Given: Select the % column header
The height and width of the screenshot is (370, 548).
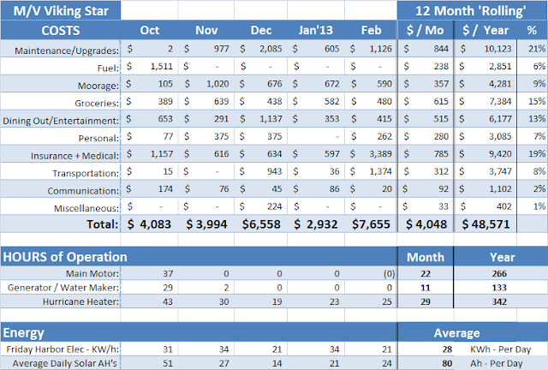Looking at the screenshot, I should point(532,31).
